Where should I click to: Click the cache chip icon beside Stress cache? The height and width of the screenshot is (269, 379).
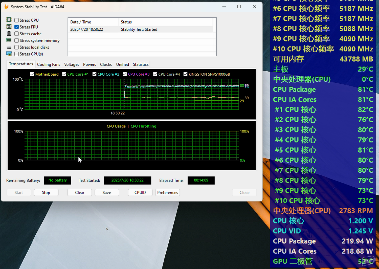click(9, 33)
